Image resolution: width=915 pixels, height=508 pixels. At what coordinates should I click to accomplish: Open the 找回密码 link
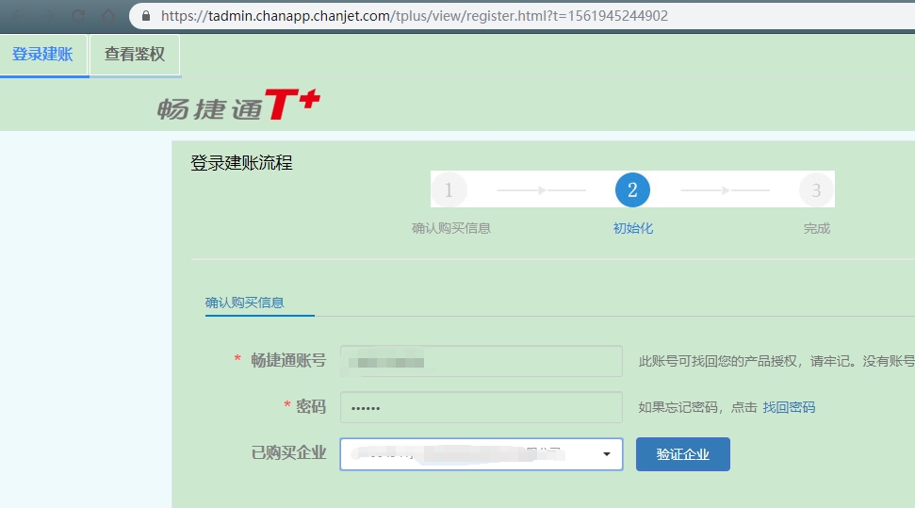click(789, 407)
